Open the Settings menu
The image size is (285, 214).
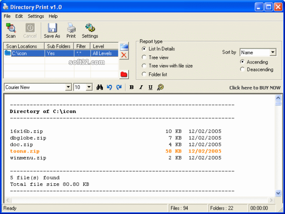point(36,16)
